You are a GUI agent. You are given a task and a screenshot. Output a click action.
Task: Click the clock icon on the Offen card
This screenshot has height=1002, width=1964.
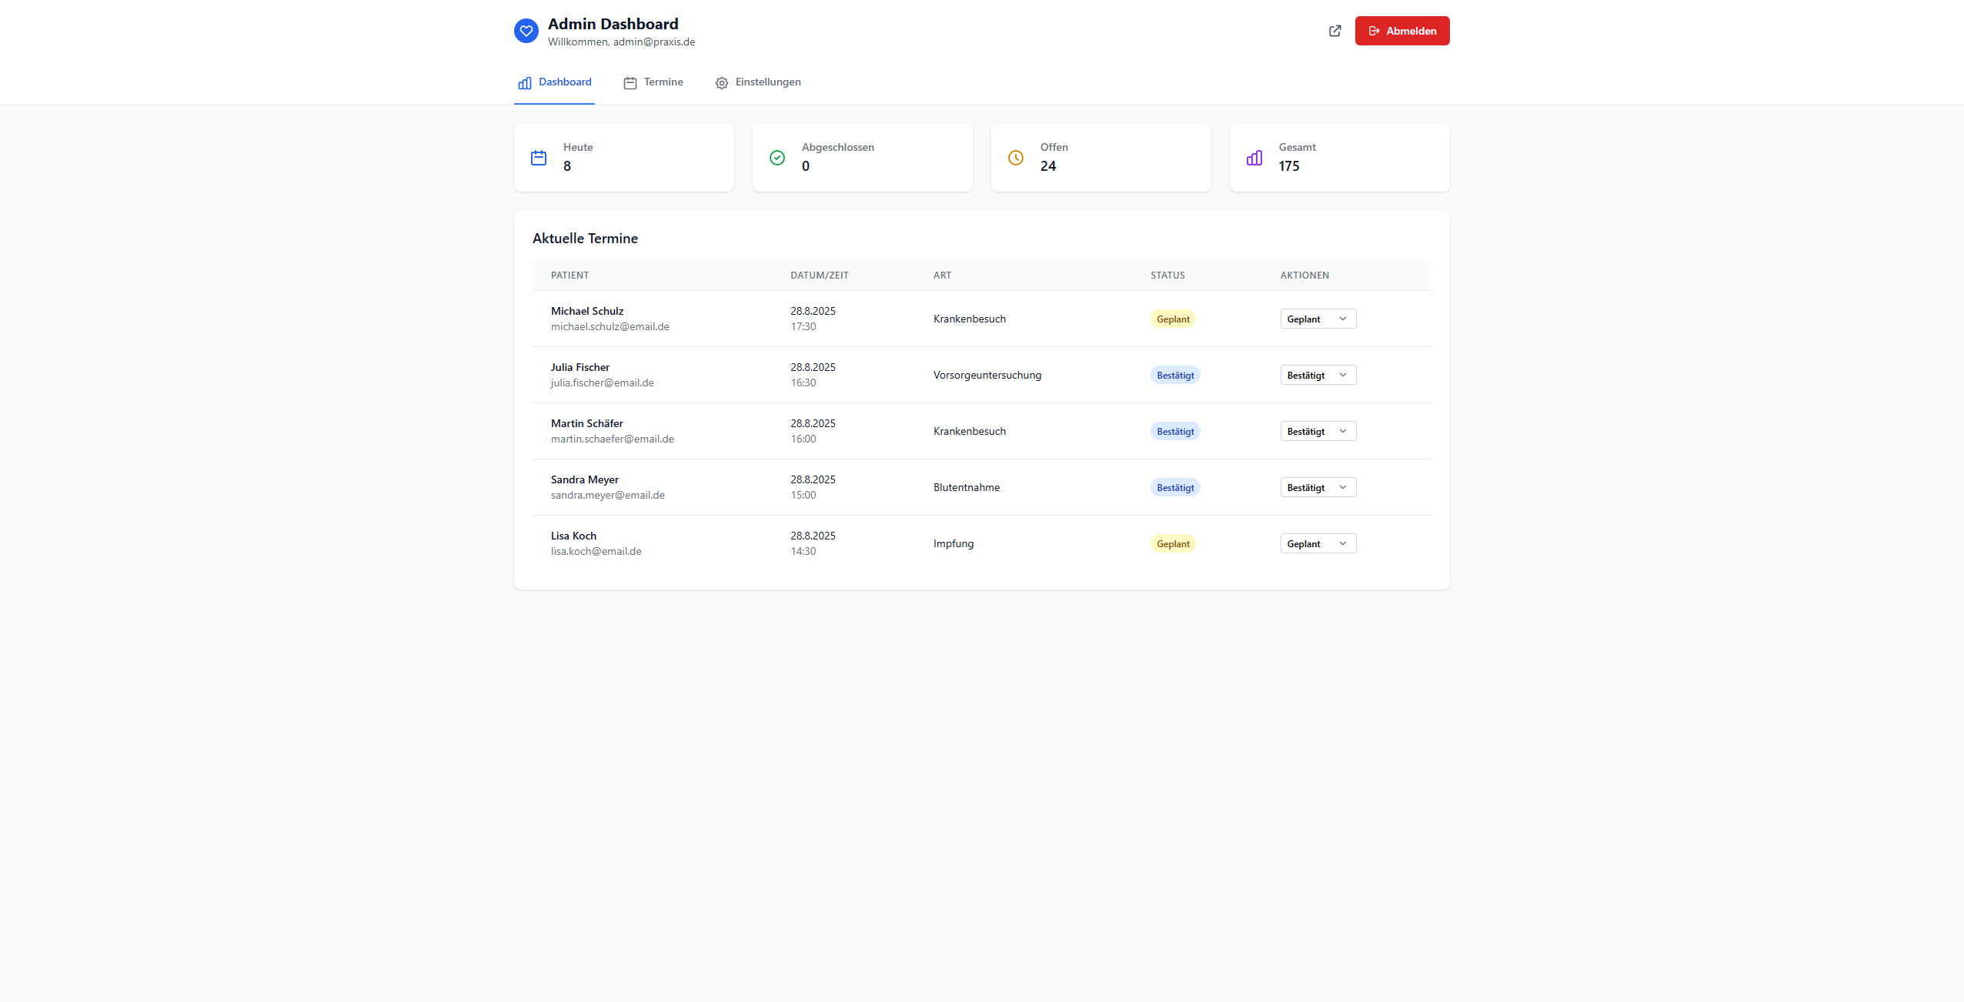click(1016, 157)
